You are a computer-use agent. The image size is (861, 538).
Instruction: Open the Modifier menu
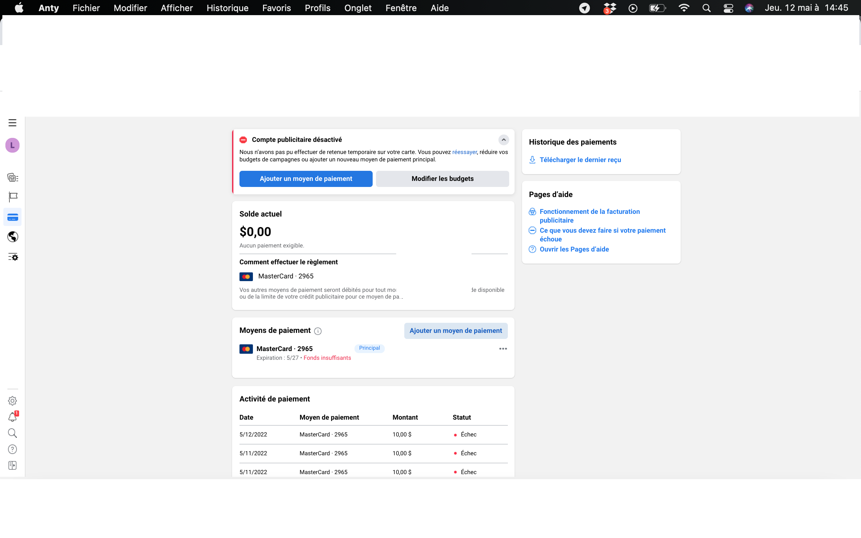(130, 8)
